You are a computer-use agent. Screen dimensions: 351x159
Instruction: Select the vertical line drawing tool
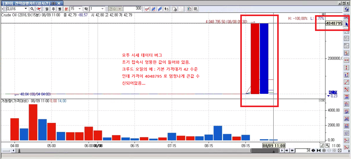[x=346, y=67]
